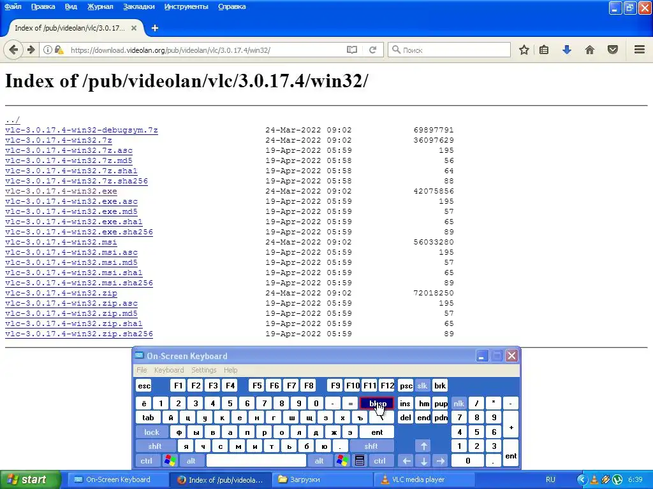
Task: Open site information icon in address bar
Action: point(48,50)
